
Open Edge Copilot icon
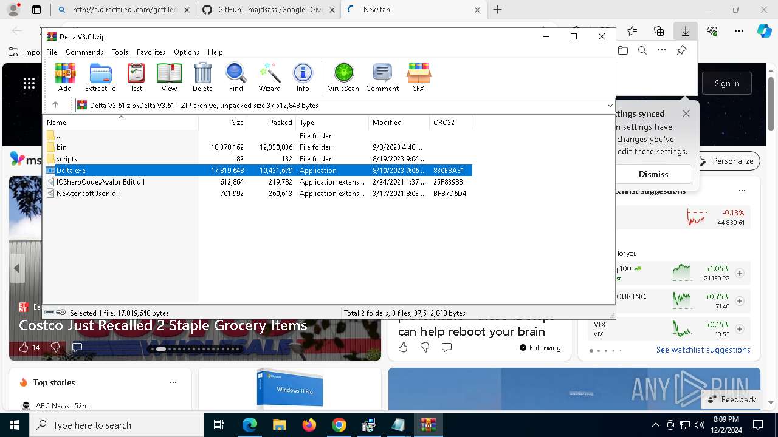(764, 31)
